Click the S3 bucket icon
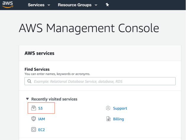This screenshot has width=186, height=140. tap(34, 108)
